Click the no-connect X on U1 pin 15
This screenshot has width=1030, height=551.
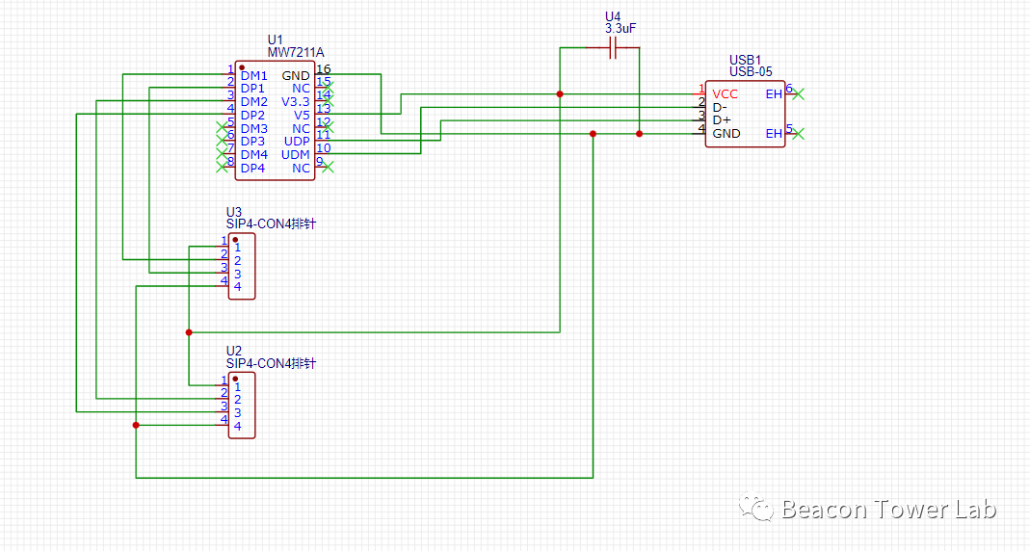coord(329,88)
